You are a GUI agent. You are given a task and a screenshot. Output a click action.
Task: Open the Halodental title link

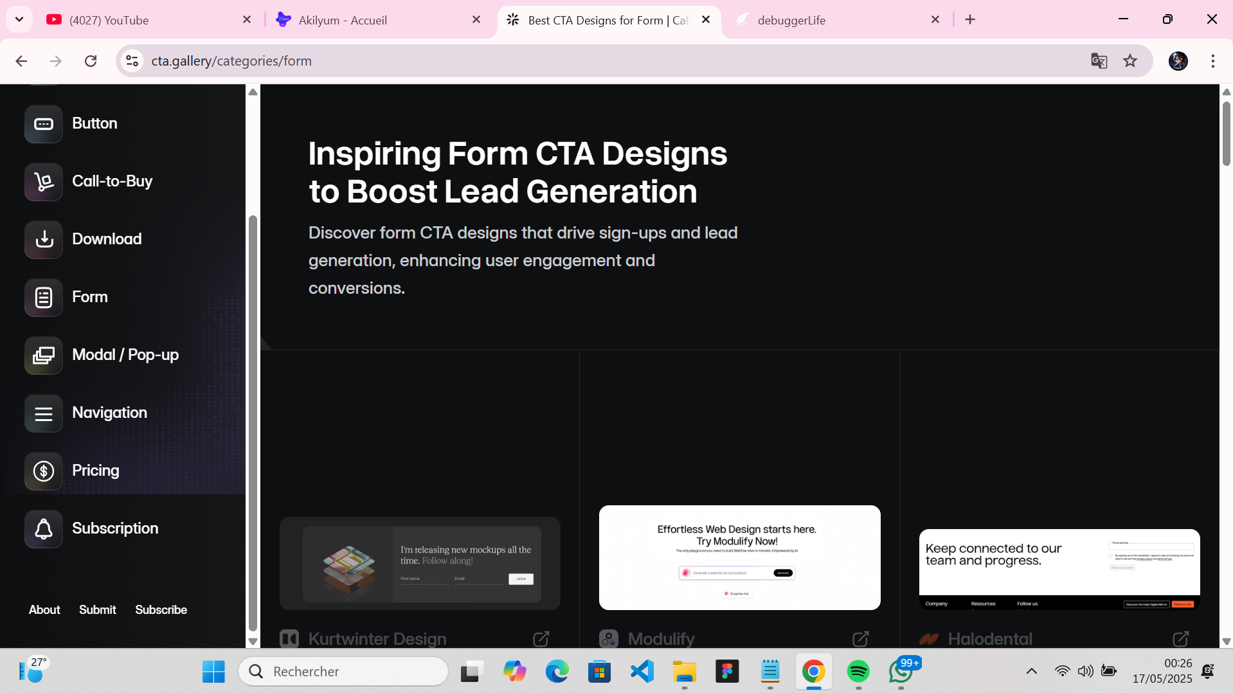(x=990, y=639)
